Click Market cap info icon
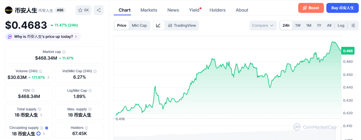This screenshot has height=140, width=361. click(x=64, y=52)
